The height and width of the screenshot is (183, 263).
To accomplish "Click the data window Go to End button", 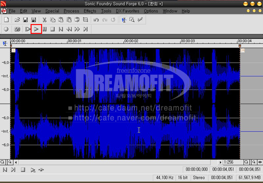I will (x=13, y=170).
